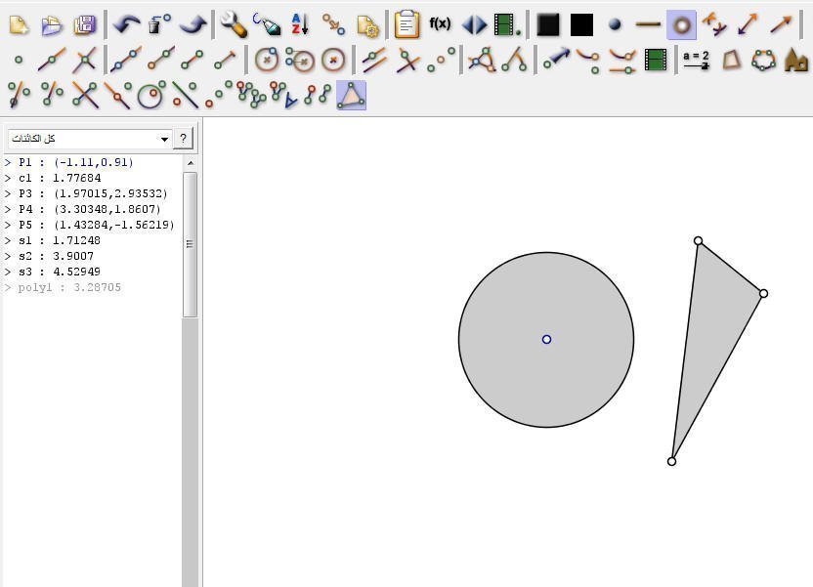Select the line through two points tool
Screen dimensions: 813x587
[x=126, y=61]
